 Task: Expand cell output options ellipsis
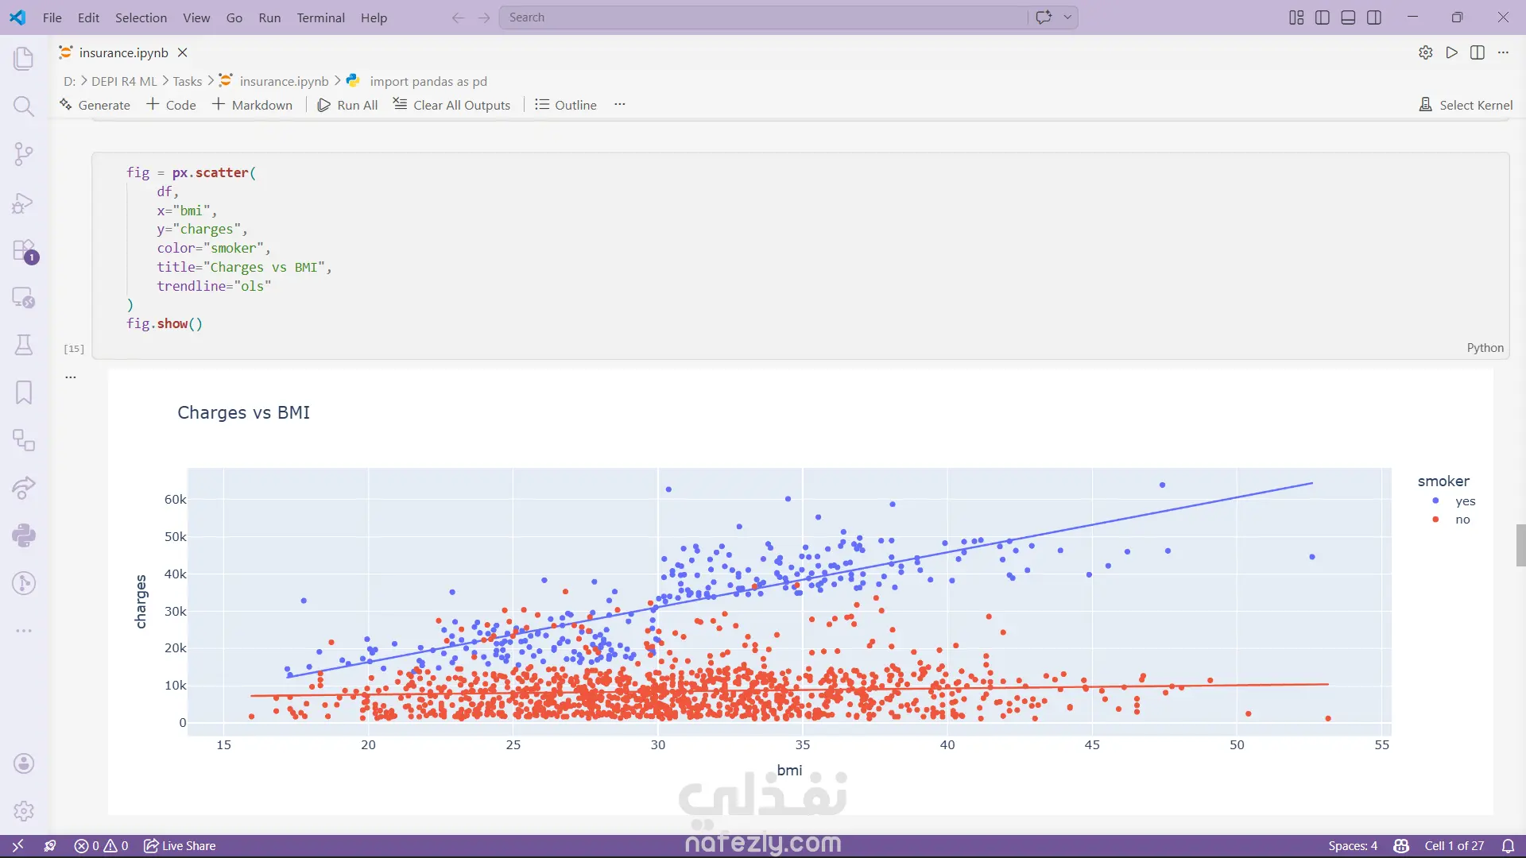(x=71, y=377)
